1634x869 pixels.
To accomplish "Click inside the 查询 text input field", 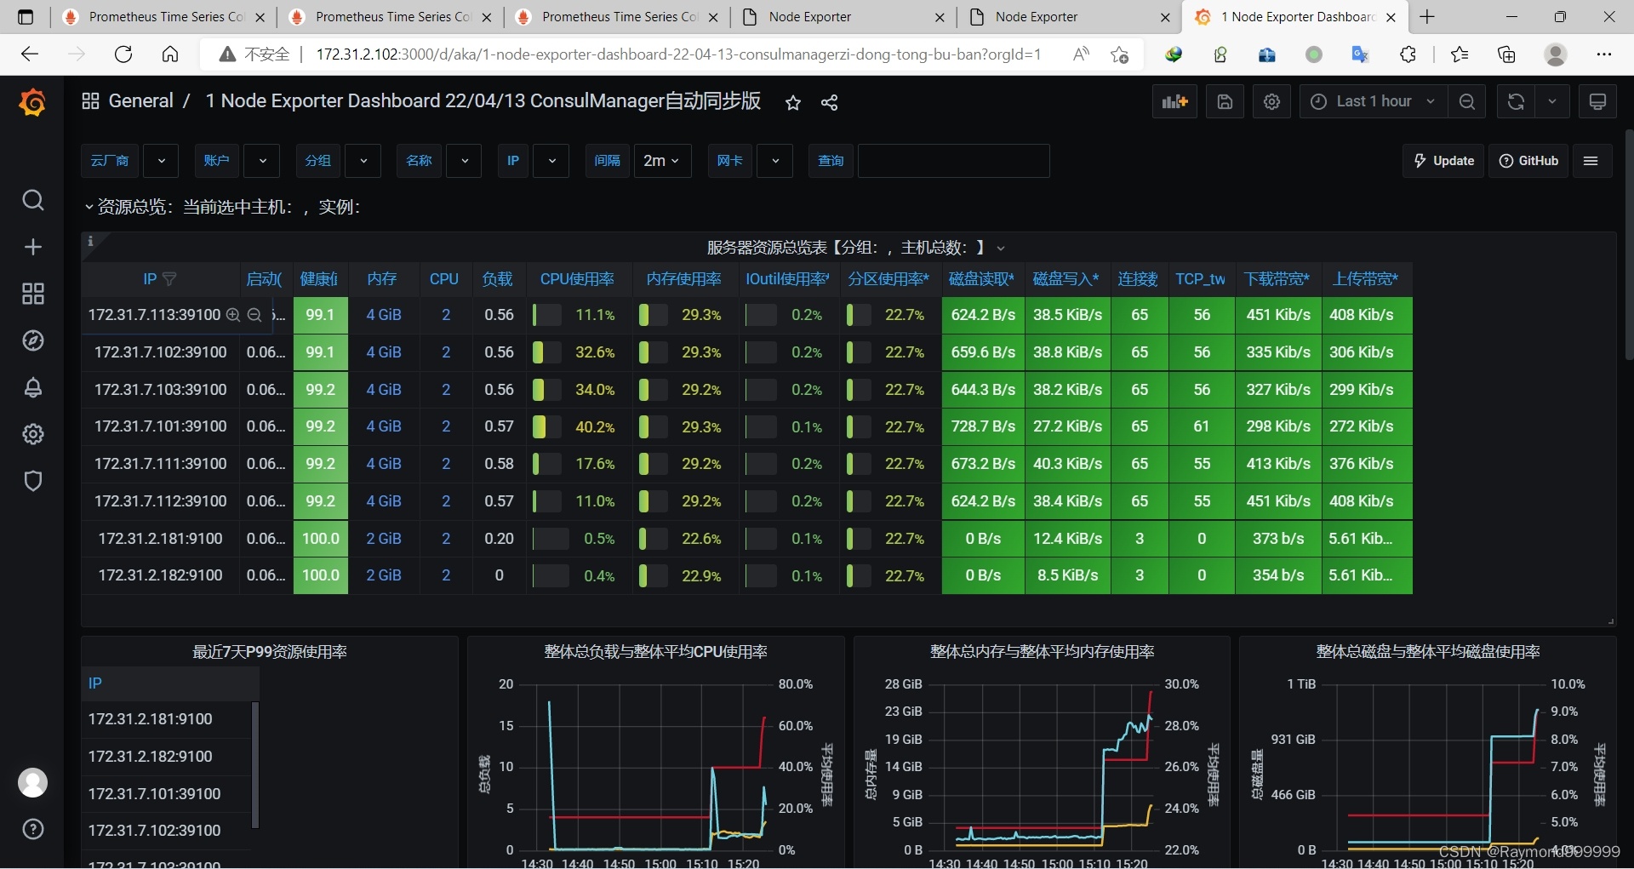I will coord(953,161).
